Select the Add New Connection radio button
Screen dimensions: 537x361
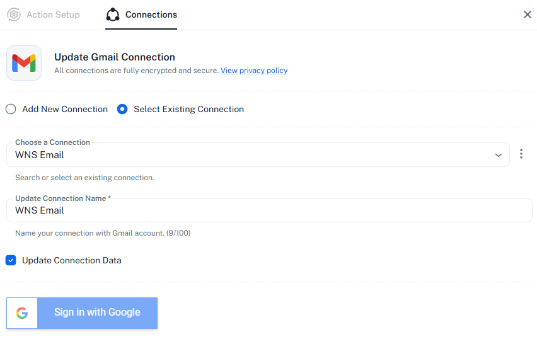[11, 109]
